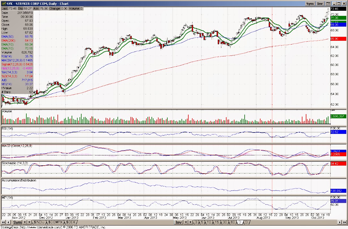
Task: Click the Inv button in the title bar
Action: click(320, 4)
